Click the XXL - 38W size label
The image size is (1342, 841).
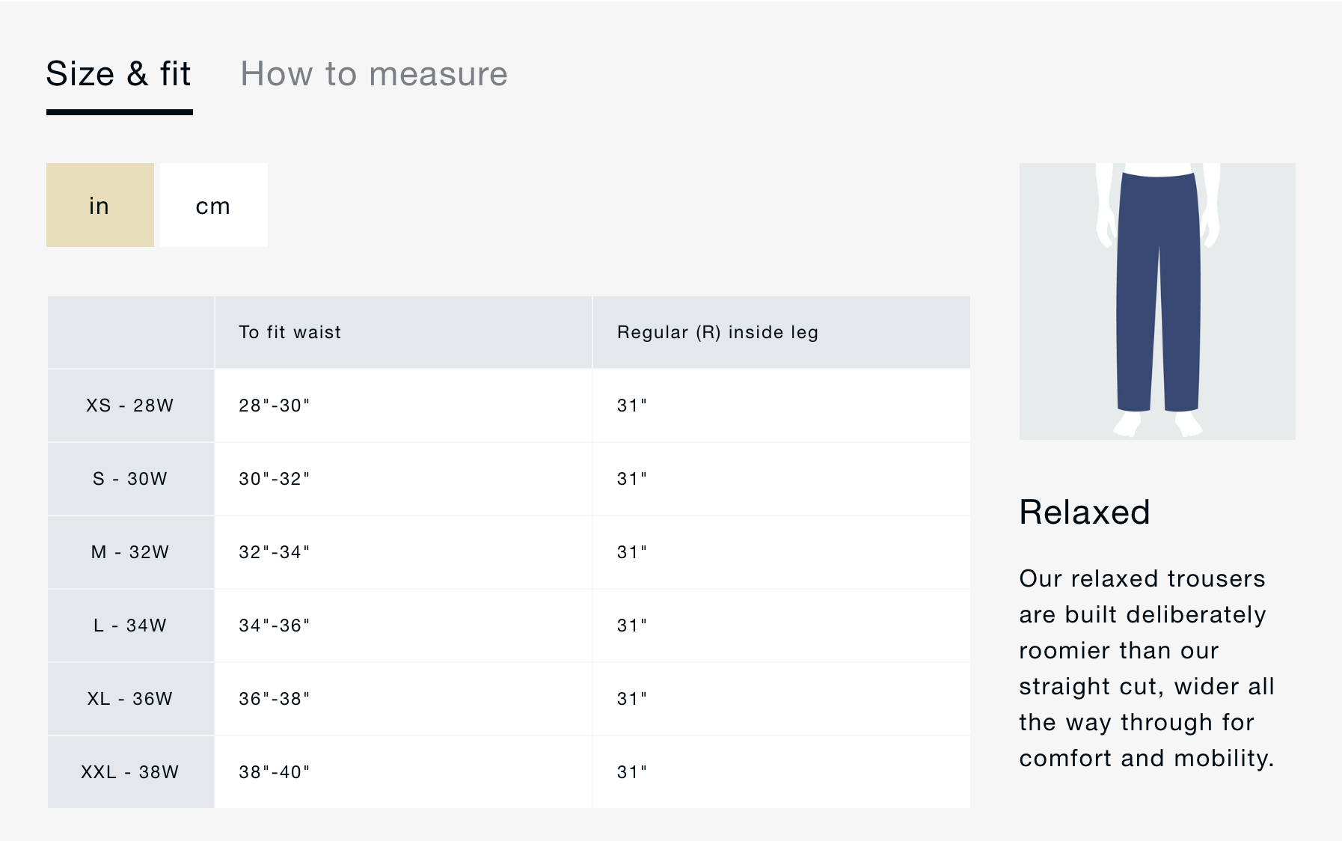(130, 772)
